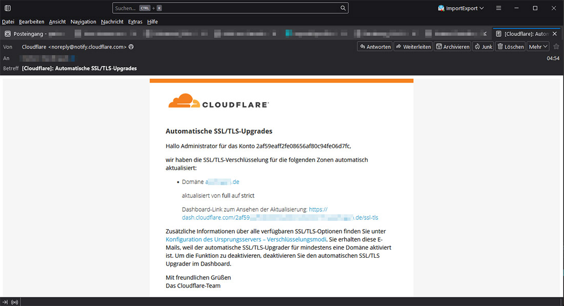564x306 pixels.
Task: Click the online/offline status icon
Action: click(x=14, y=301)
